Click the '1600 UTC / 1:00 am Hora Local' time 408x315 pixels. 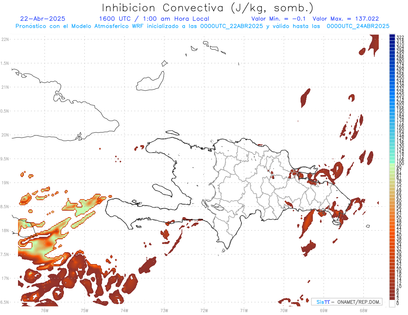tap(154, 19)
